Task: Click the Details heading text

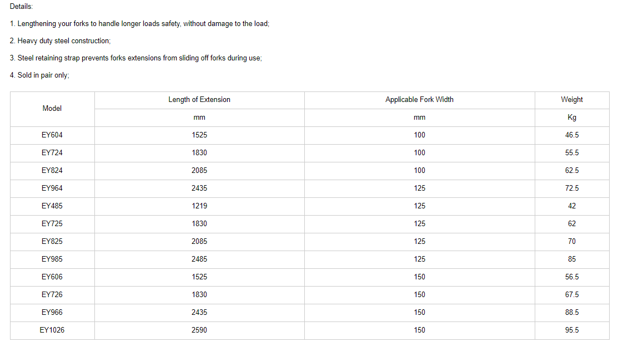Action: (x=21, y=7)
